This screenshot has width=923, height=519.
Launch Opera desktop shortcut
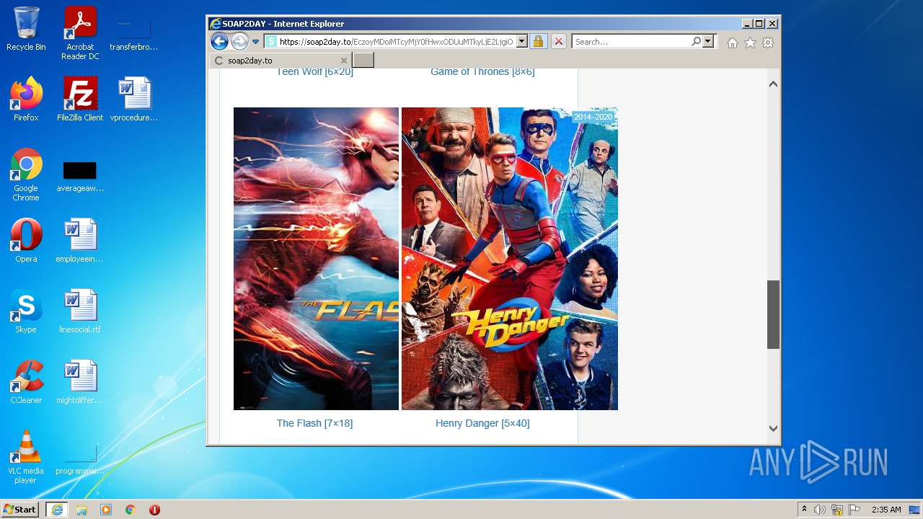[26, 240]
